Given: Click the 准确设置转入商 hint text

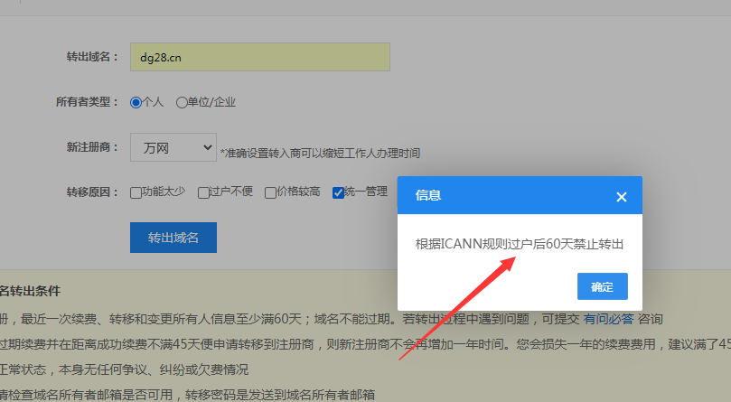Looking at the screenshot, I should pyautogui.click(x=320, y=153).
